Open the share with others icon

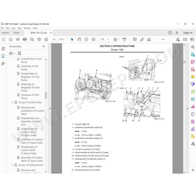[192, 39]
